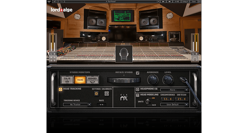Copy settings using the A→B button
The width and height of the screenshot is (248, 133).
coord(177,2)
